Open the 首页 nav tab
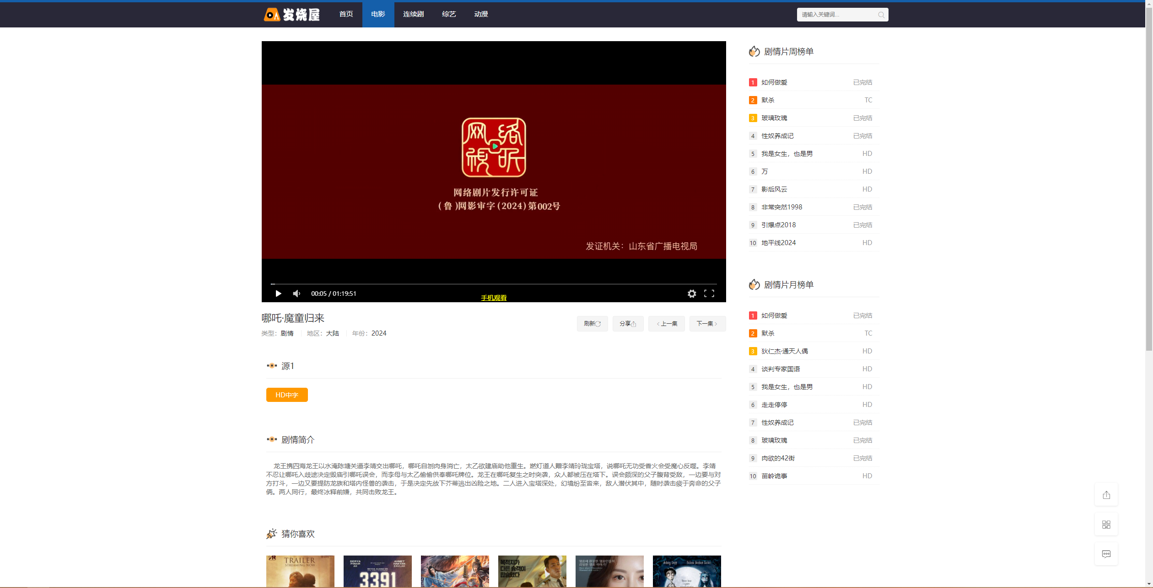 tap(346, 14)
